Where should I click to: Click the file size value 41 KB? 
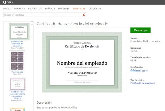pyautogui.click(x=133, y=60)
